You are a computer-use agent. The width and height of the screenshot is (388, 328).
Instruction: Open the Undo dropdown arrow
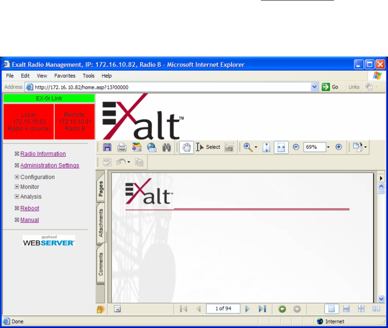click(129, 162)
